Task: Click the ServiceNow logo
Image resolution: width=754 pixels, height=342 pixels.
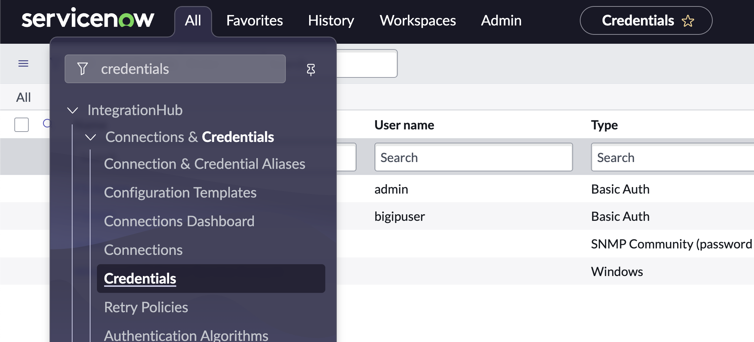Action: coord(88,19)
